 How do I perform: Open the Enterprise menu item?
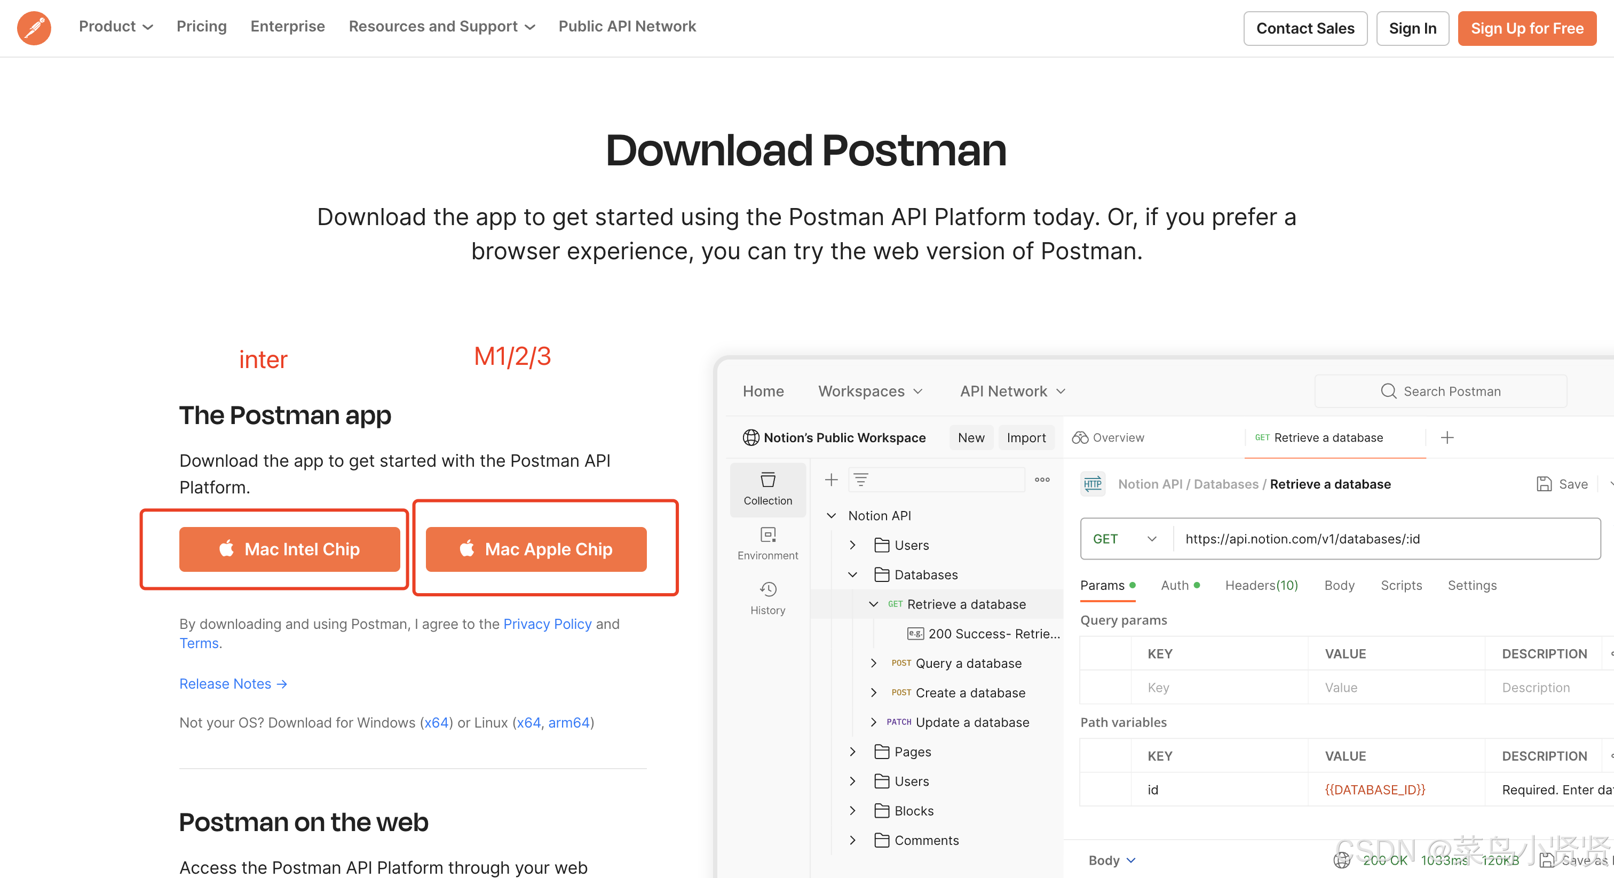288,26
